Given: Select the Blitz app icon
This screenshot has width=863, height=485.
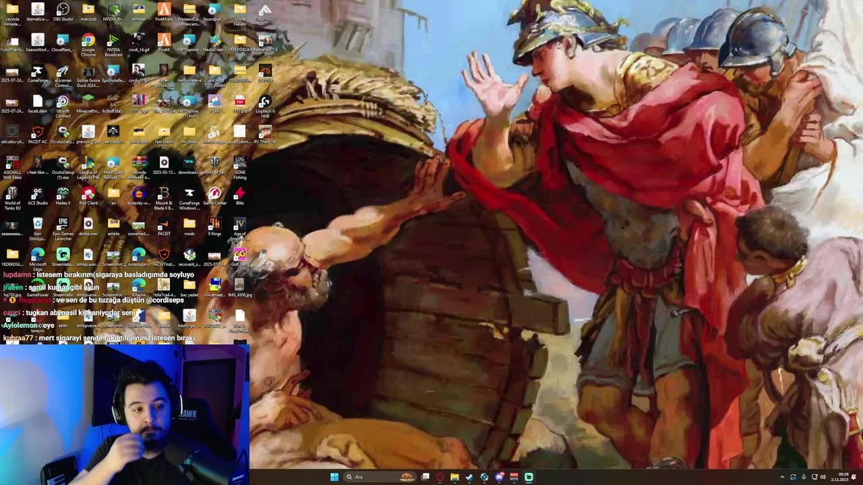Looking at the screenshot, I should point(239,197).
